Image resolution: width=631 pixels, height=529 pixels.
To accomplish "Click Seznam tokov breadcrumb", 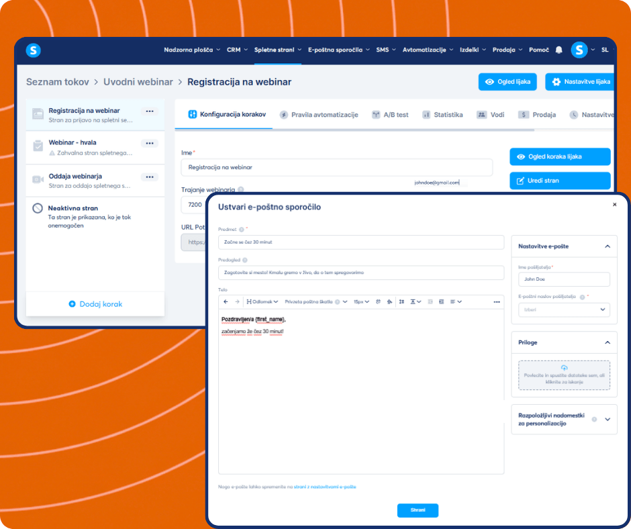I will [x=58, y=82].
